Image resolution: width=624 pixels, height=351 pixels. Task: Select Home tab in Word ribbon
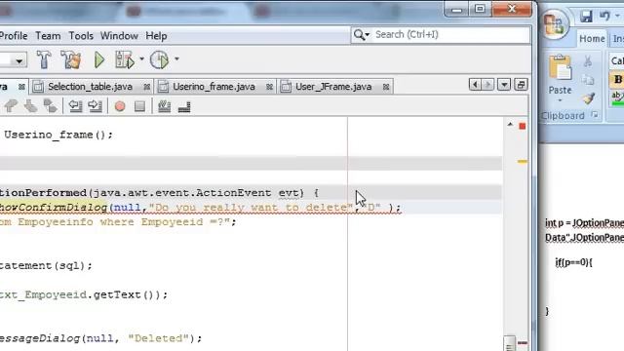pos(592,39)
